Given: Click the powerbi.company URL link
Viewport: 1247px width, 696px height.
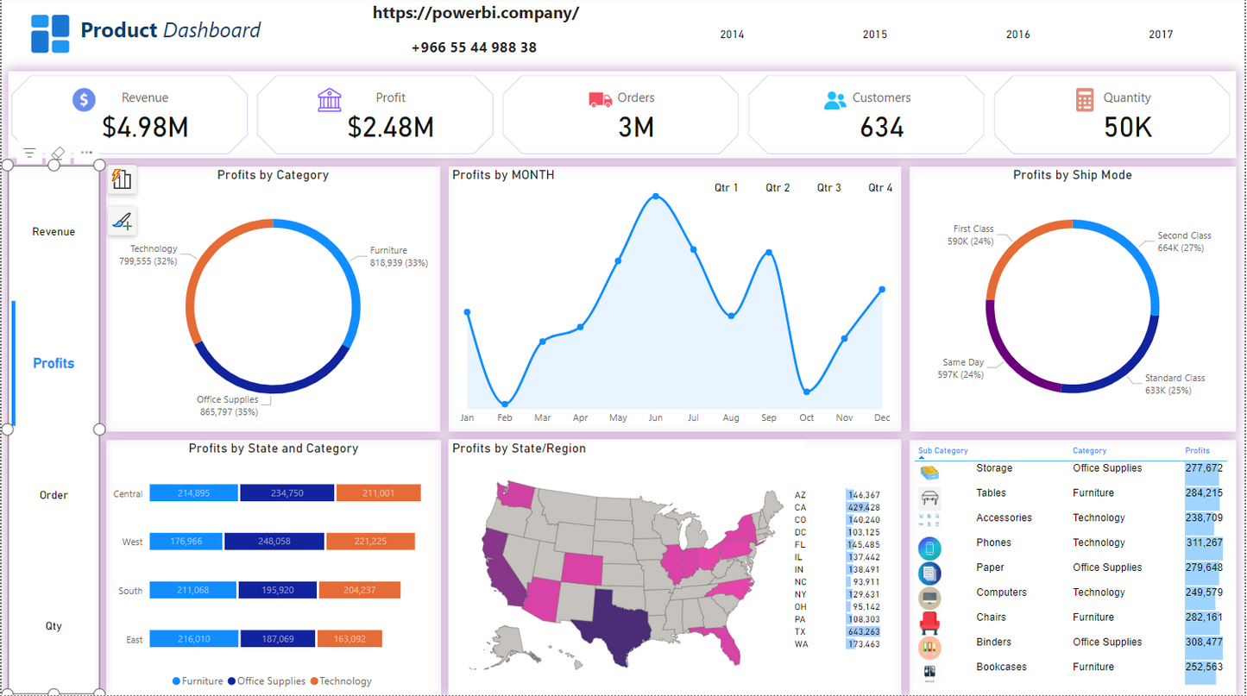Looking at the screenshot, I should 475,14.
